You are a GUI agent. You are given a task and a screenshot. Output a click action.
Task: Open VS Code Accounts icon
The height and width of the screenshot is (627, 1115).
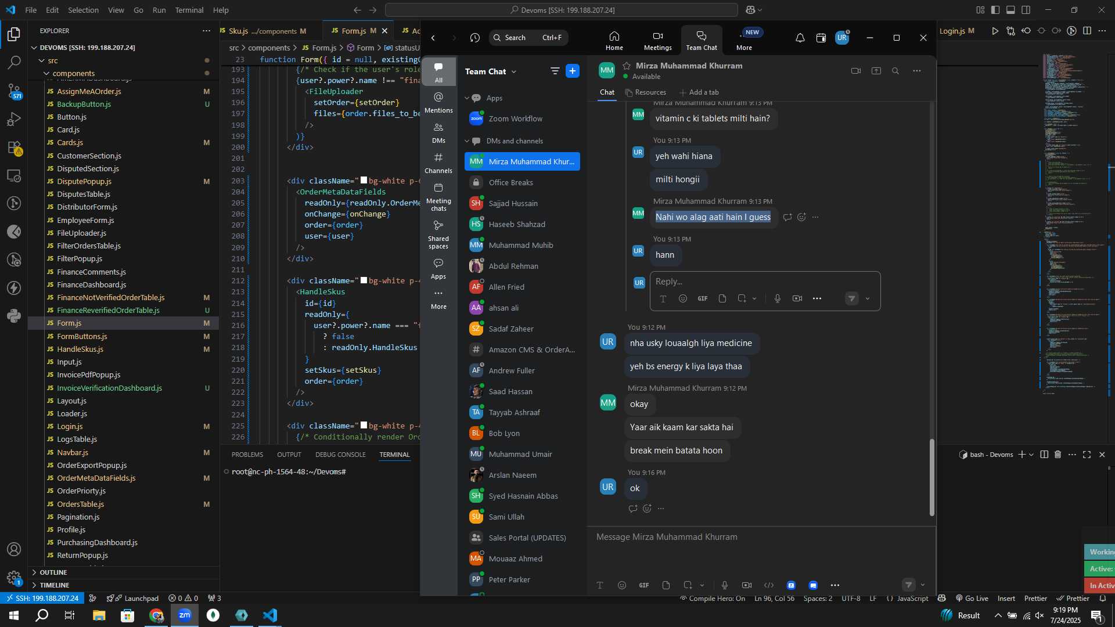tap(14, 549)
